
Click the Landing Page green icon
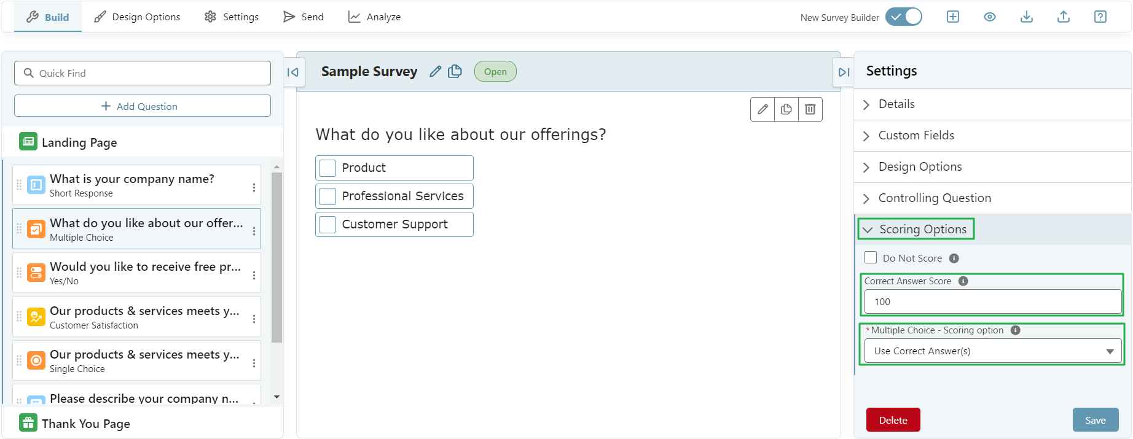(28, 141)
